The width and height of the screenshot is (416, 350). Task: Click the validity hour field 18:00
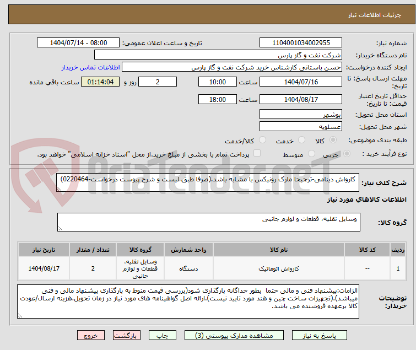[x=218, y=99]
